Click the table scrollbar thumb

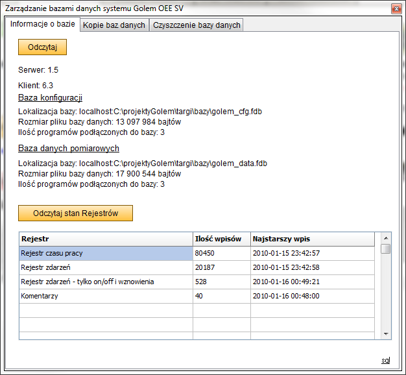(x=386, y=248)
